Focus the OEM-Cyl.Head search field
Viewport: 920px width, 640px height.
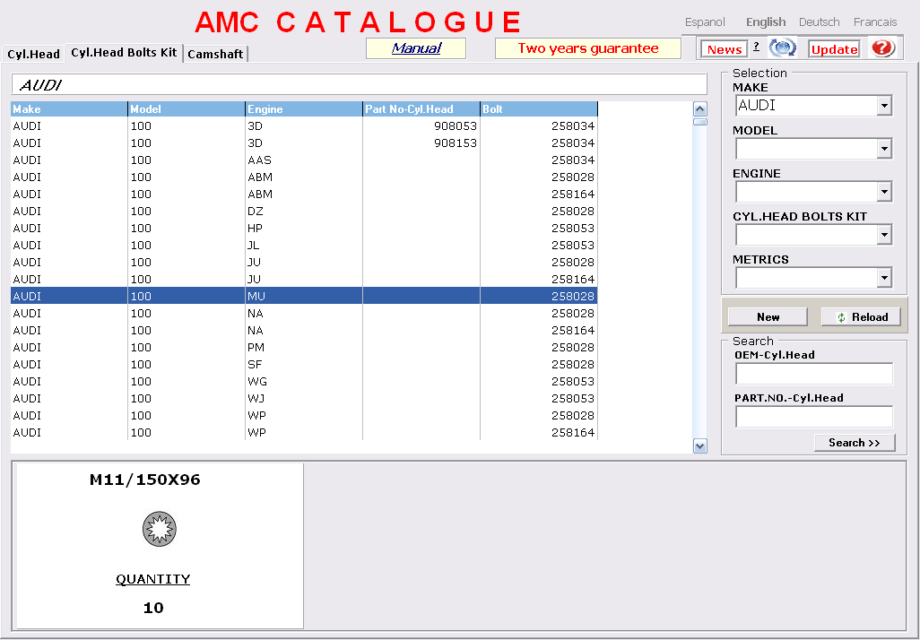tap(814, 374)
